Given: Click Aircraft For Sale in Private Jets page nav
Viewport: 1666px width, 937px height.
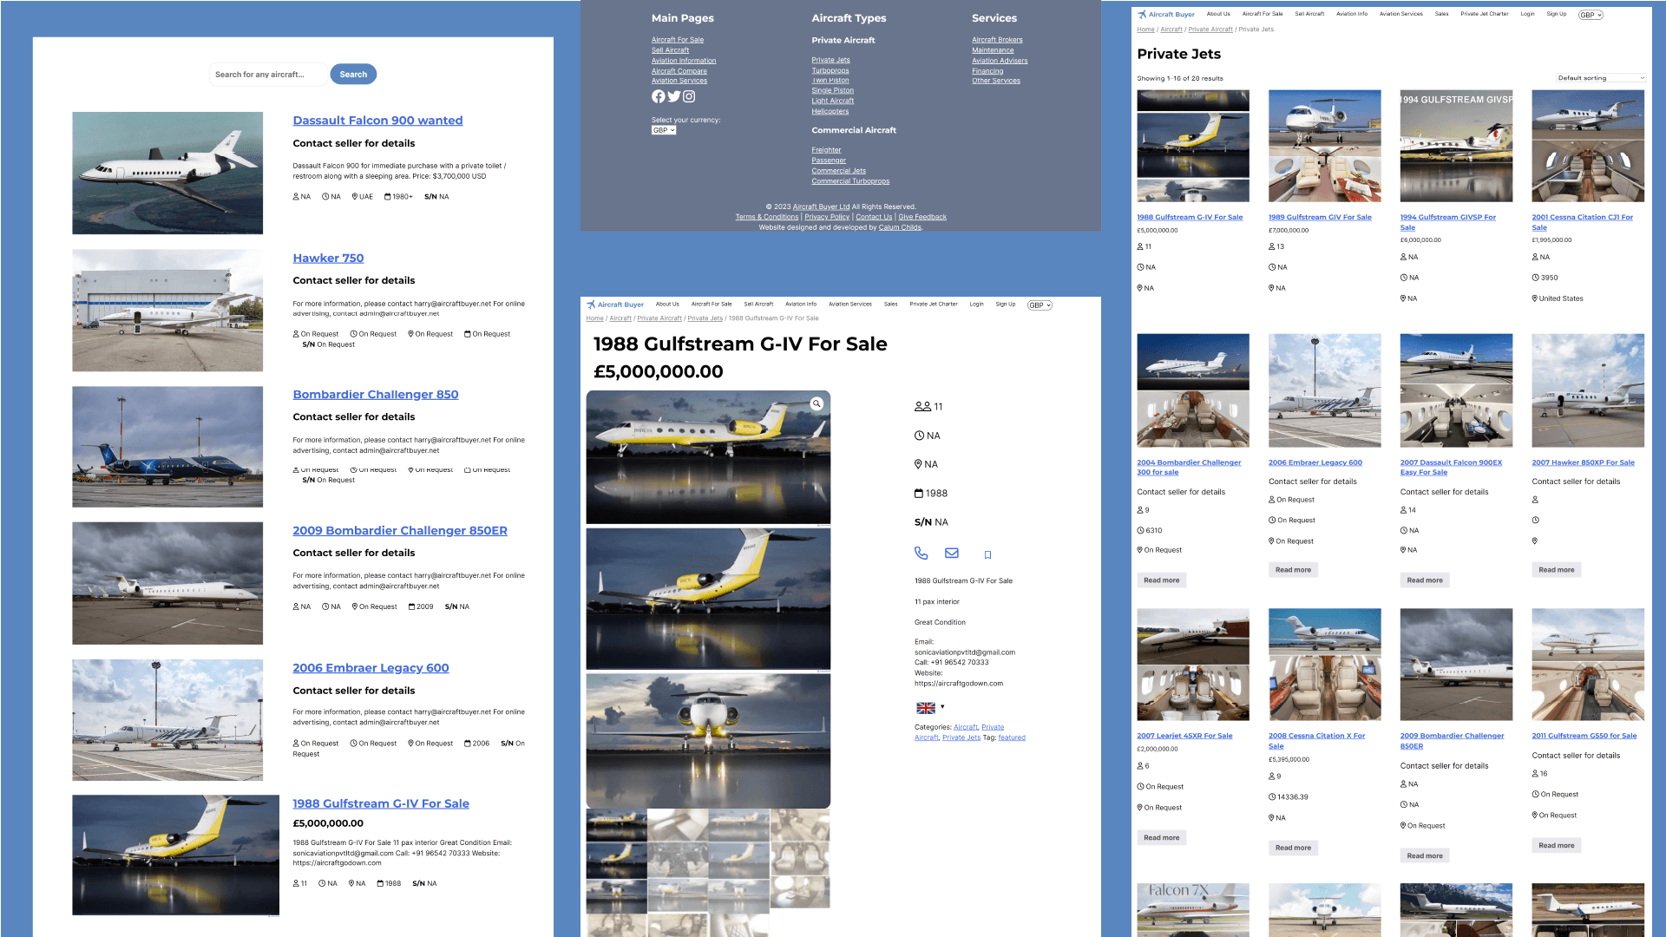Looking at the screenshot, I should point(1263,14).
